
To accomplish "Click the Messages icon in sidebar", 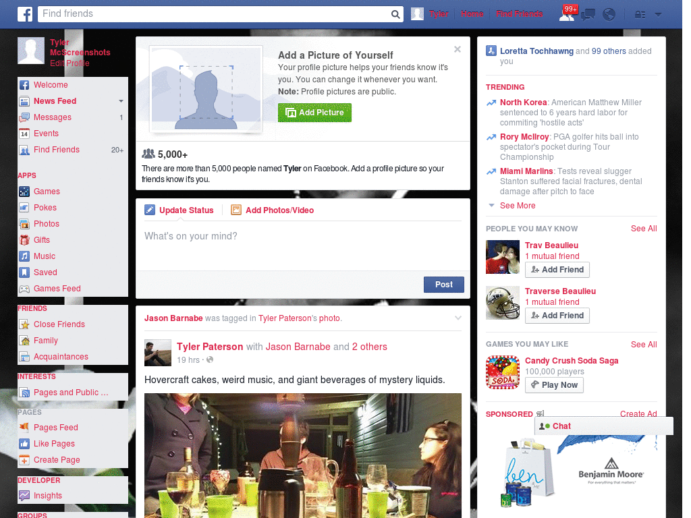I will (24, 117).
